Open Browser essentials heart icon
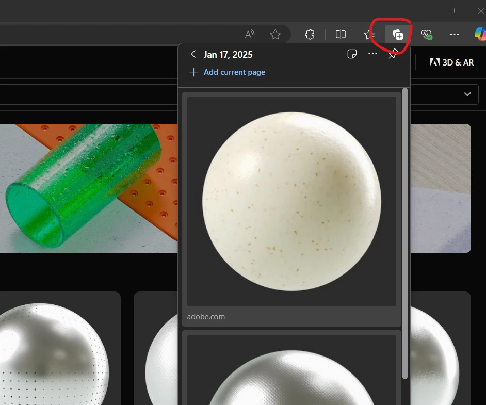The width and height of the screenshot is (486, 405). click(x=427, y=34)
